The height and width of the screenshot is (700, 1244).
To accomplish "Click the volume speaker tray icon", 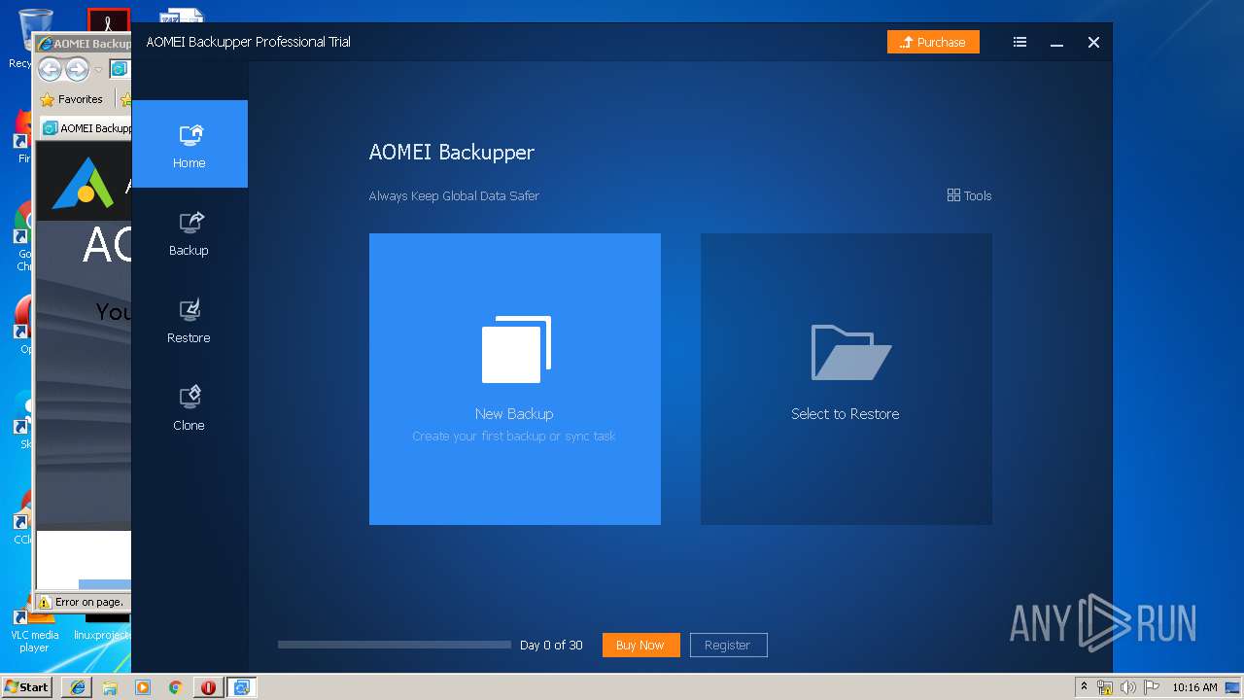I will point(1128,687).
